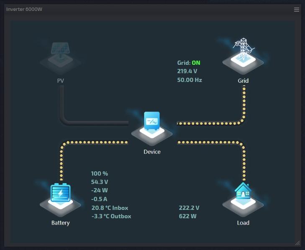Click the load voltage 222.2 V reading
Viewport: 305px width, 250px height.
point(189,208)
